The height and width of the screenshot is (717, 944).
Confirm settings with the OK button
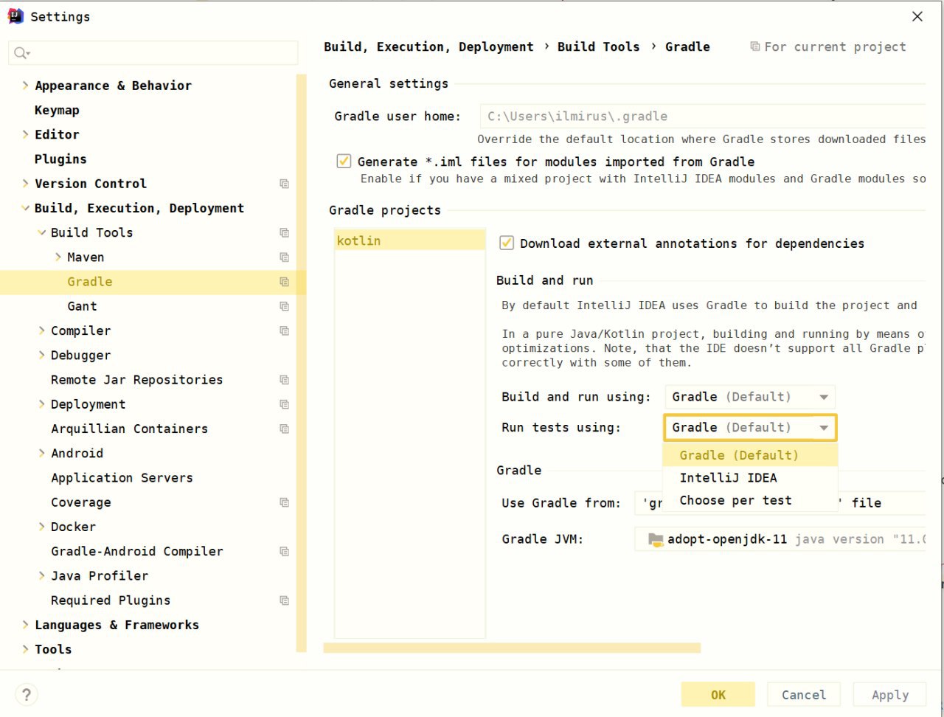coord(718,695)
